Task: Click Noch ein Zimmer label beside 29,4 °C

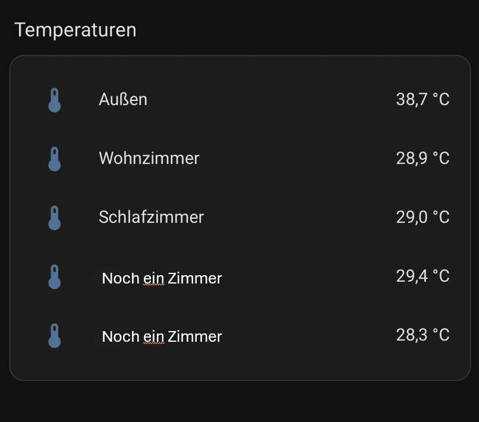Action: pyautogui.click(x=162, y=278)
